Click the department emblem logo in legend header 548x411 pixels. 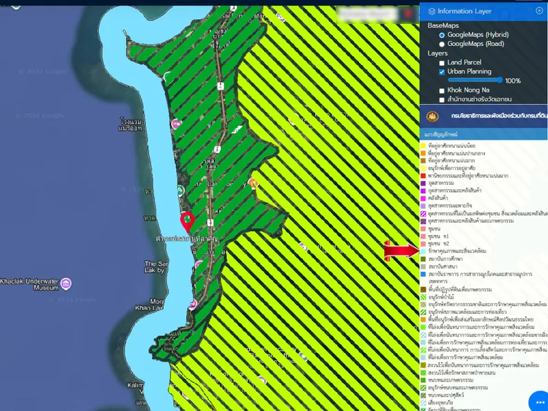[x=432, y=116]
